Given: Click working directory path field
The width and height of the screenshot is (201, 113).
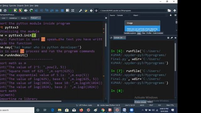Looking at the screenshot, I should tap(133, 10).
